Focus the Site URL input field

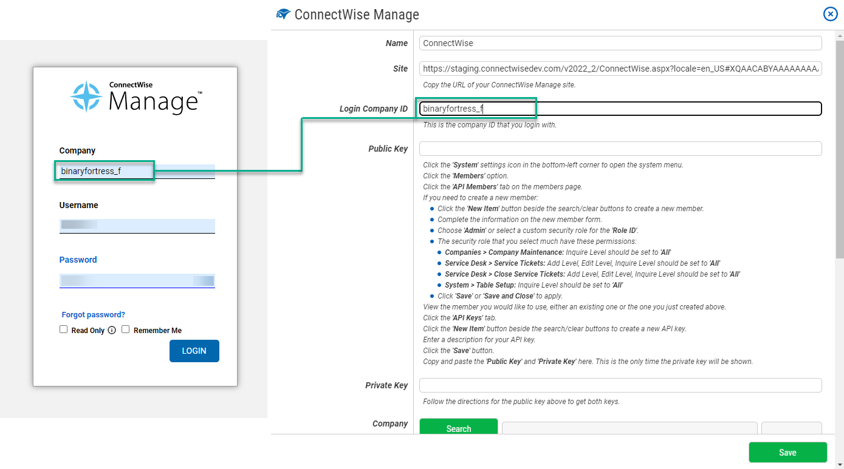point(620,69)
